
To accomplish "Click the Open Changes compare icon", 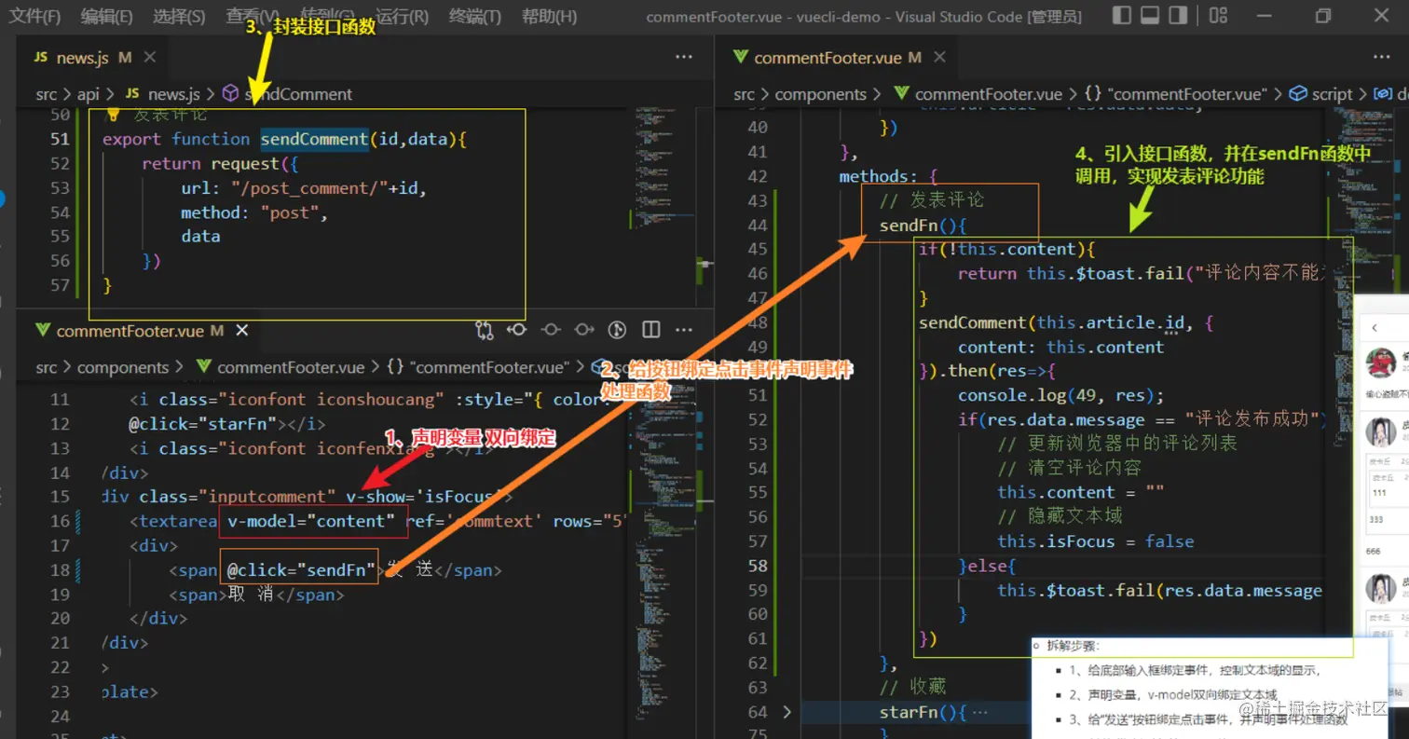I will coord(484,330).
